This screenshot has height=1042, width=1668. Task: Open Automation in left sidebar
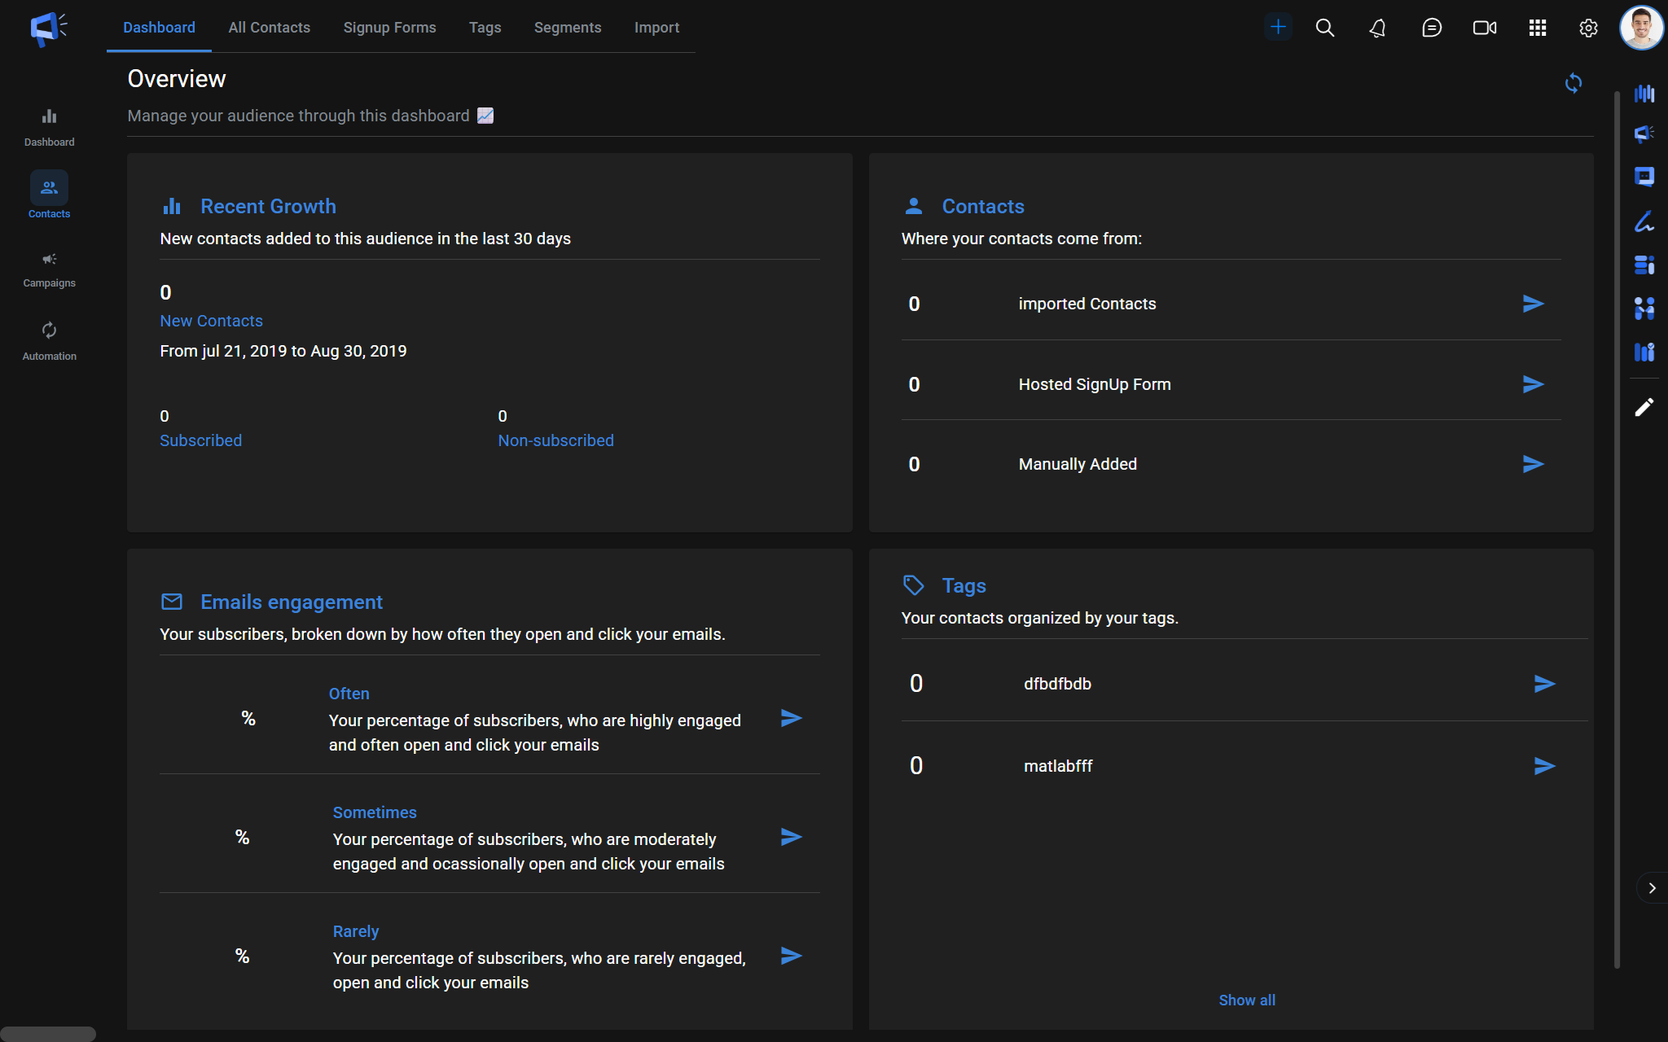click(49, 341)
